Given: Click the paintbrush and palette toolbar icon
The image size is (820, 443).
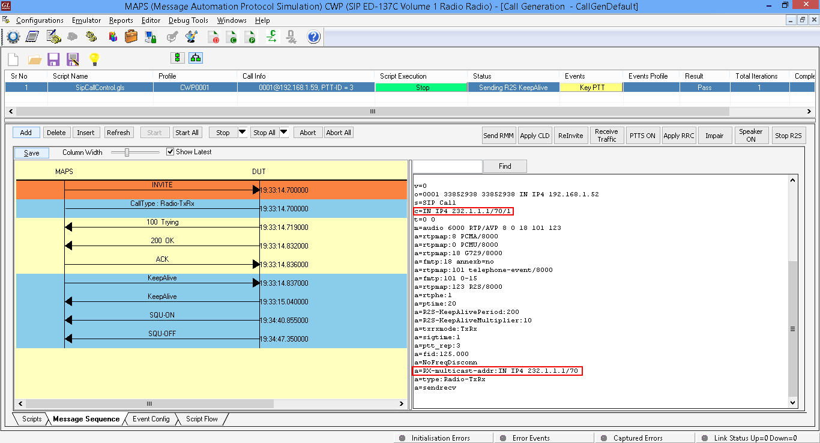Looking at the screenshot, I should [191, 37].
